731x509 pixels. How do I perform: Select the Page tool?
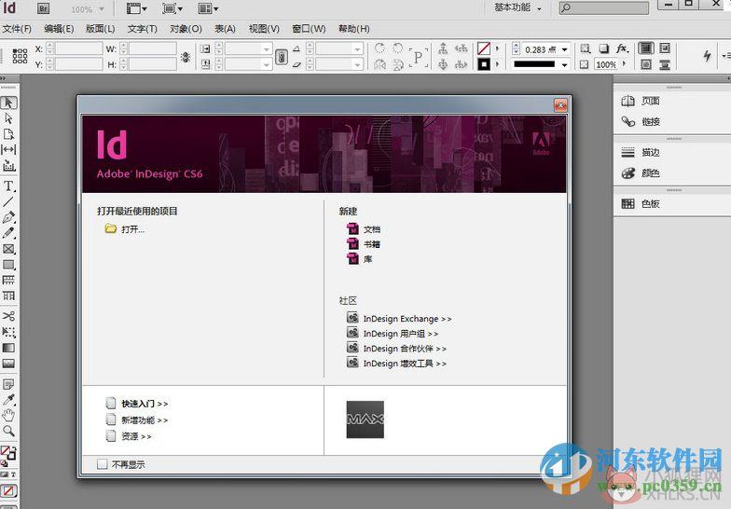(x=8, y=134)
